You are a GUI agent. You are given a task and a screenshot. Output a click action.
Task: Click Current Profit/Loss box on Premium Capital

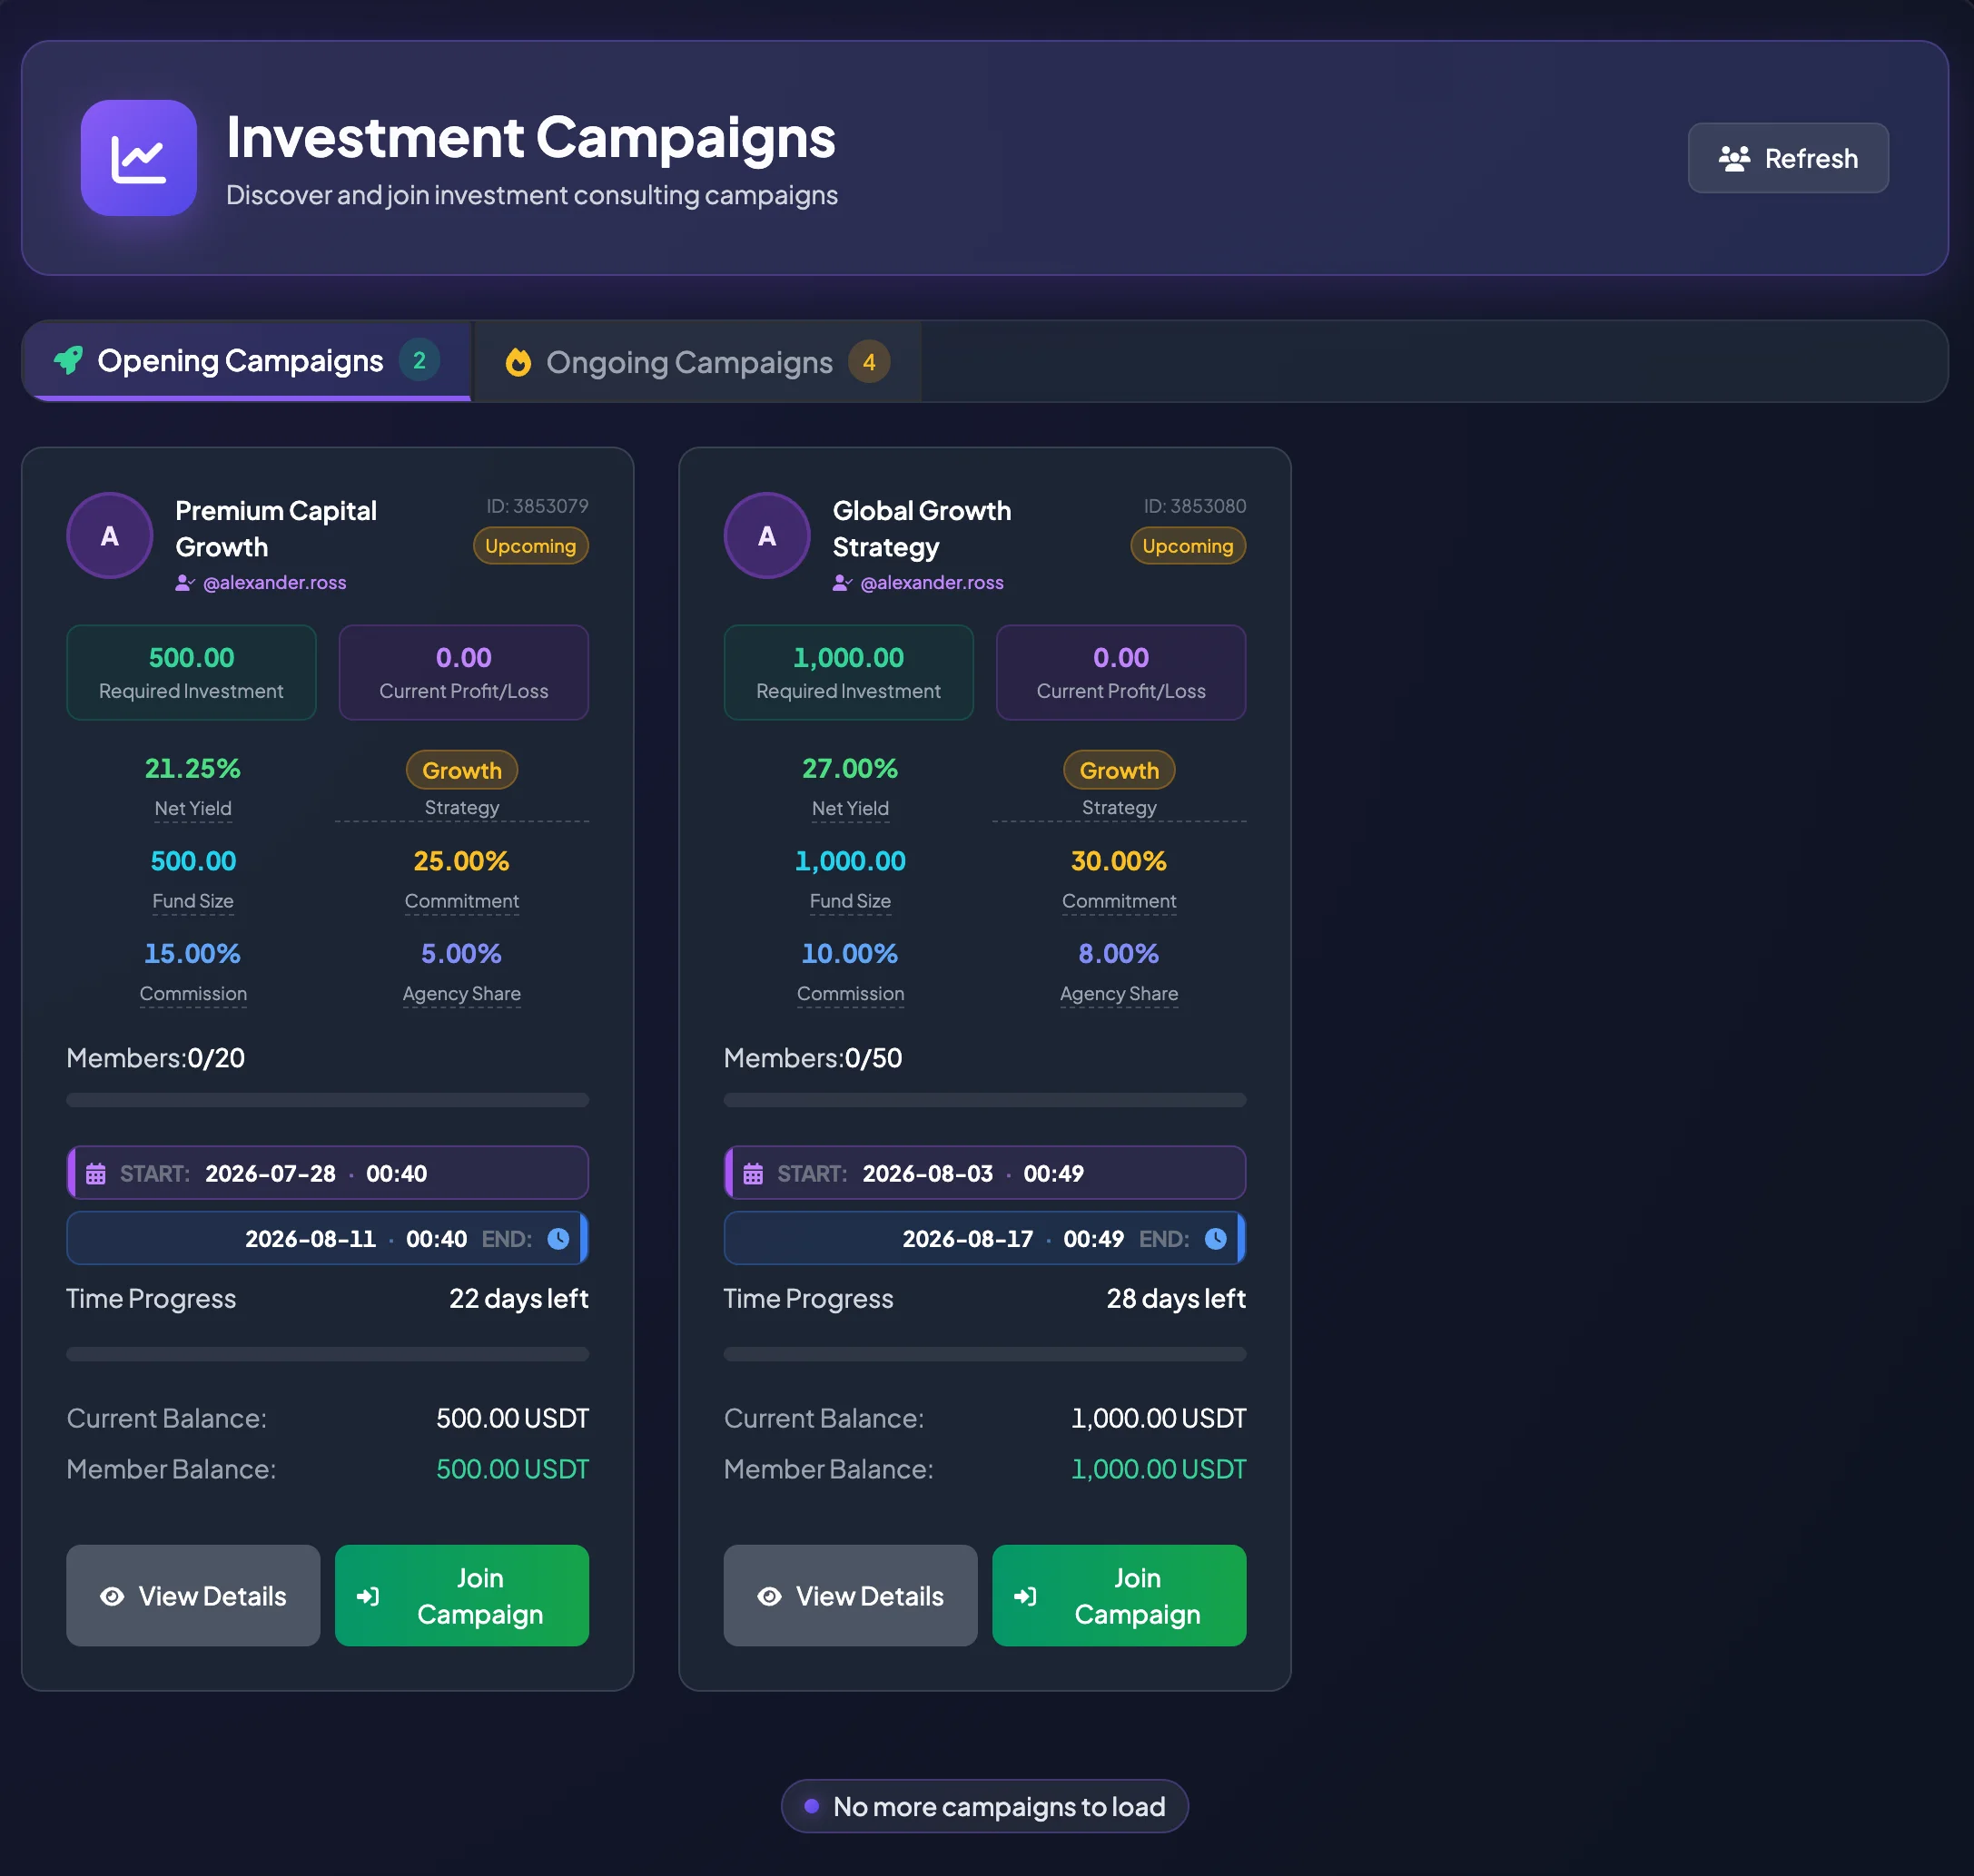click(x=464, y=672)
